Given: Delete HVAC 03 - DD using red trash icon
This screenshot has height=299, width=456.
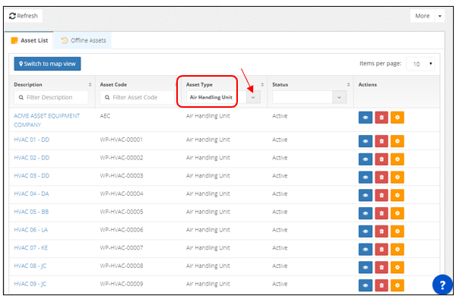Looking at the screenshot, I should 382,178.
